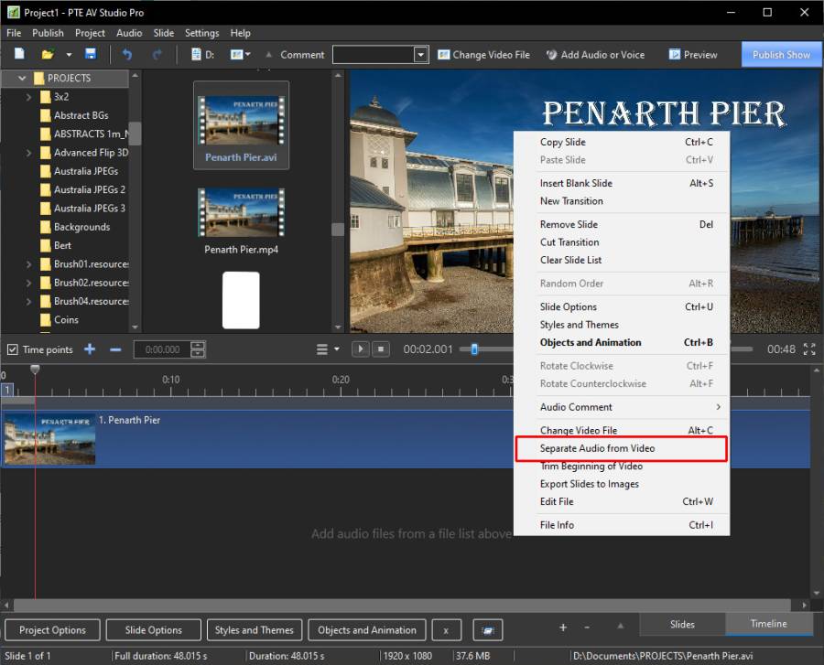Click the Publish Show button
This screenshot has width=824, height=665.
[x=781, y=55]
